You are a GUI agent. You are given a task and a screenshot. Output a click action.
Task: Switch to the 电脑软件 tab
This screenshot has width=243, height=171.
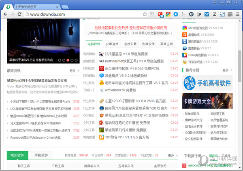pyautogui.click(x=94, y=44)
